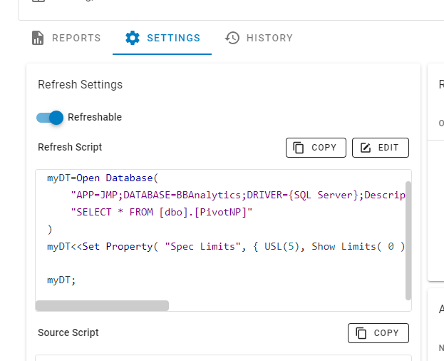This screenshot has width=444, height=361.
Task: Click copy icon beside Source Script
Action: pyautogui.click(x=361, y=333)
